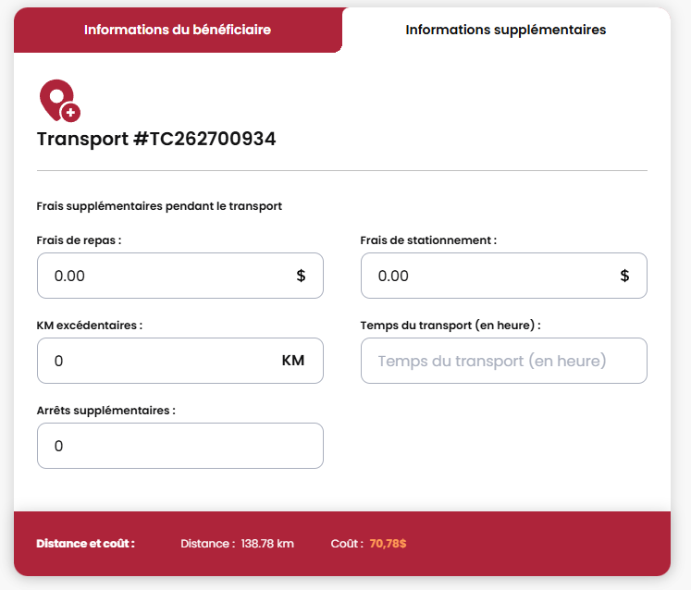691x590 pixels.
Task: Click the "Distance et coût :" footer label
Action: click(85, 544)
